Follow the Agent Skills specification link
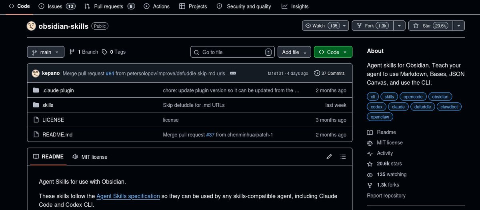 click(x=128, y=196)
